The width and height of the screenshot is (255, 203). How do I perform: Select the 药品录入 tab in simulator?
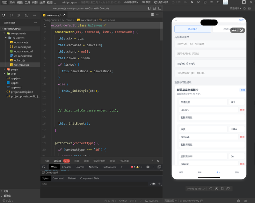tap(193, 29)
